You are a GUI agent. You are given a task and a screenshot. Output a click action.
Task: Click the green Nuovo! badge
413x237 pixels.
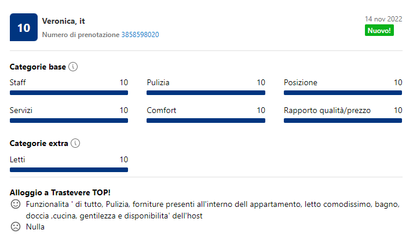pos(379,30)
